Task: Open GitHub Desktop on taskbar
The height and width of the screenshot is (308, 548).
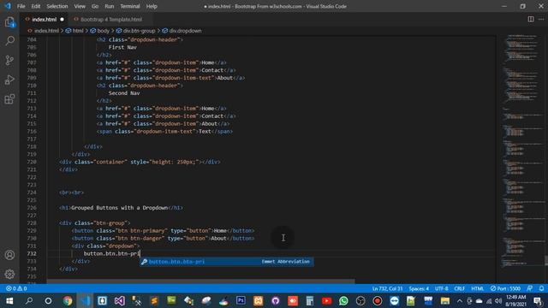Action: (x=276, y=300)
